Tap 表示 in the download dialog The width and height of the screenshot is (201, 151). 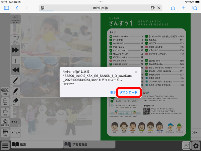coord(113,92)
